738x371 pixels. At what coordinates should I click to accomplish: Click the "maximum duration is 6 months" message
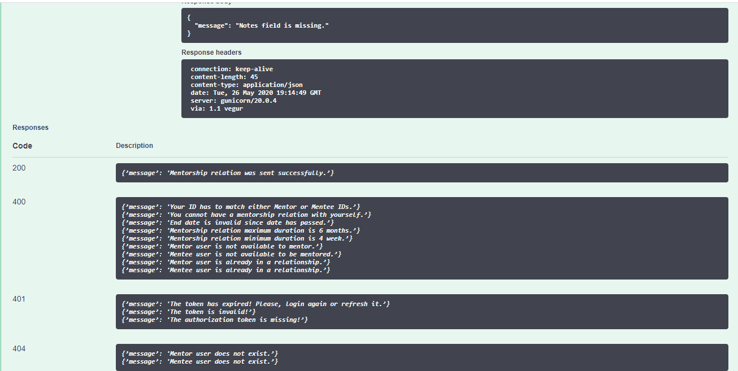point(241,230)
